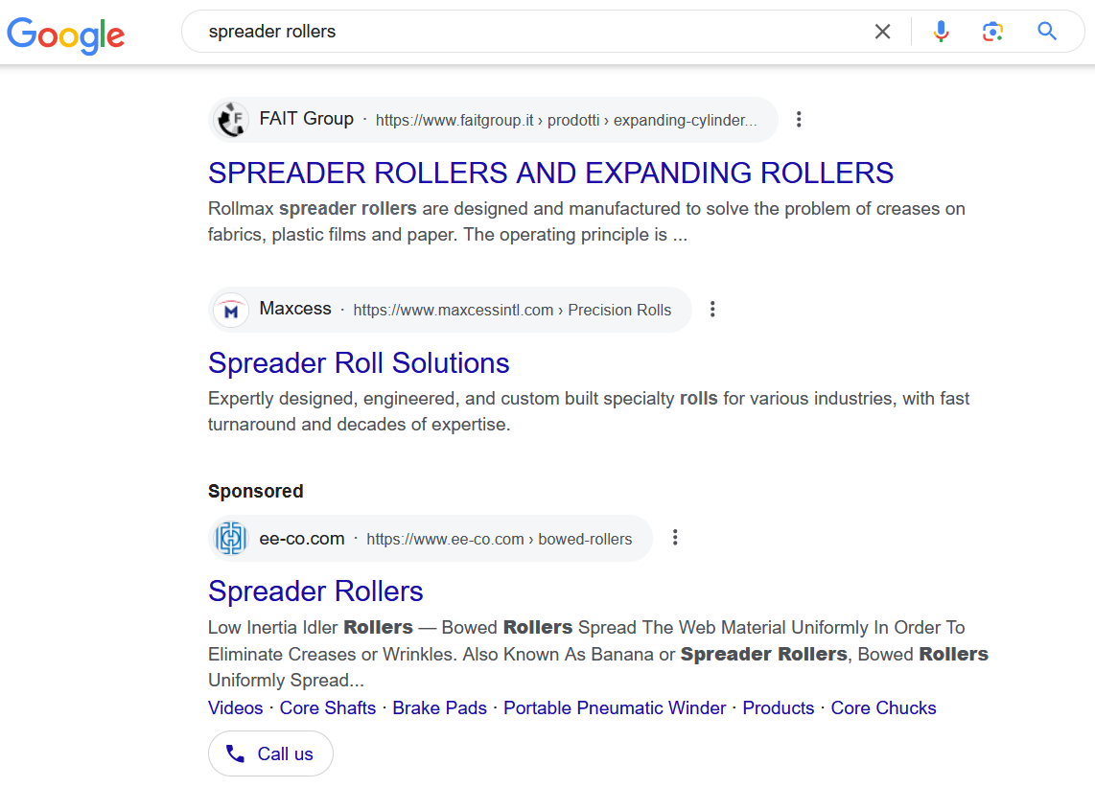
Task: Click the Videos sitelink
Action: tap(235, 707)
